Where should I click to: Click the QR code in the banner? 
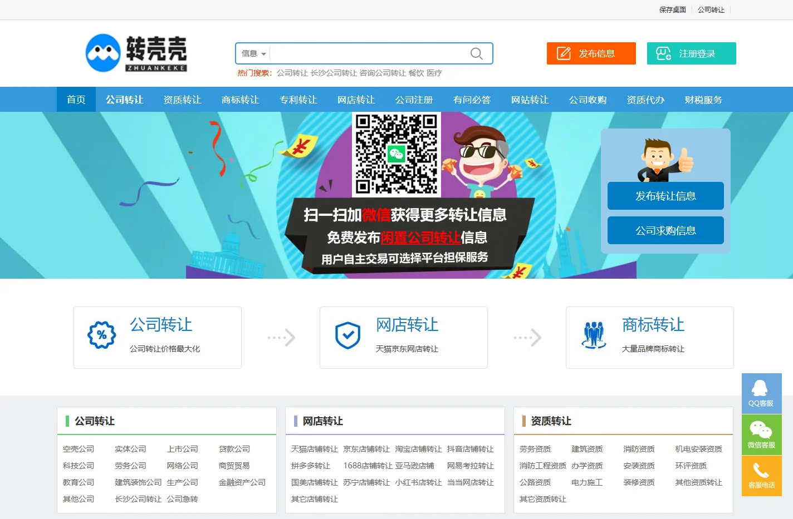coord(396,154)
